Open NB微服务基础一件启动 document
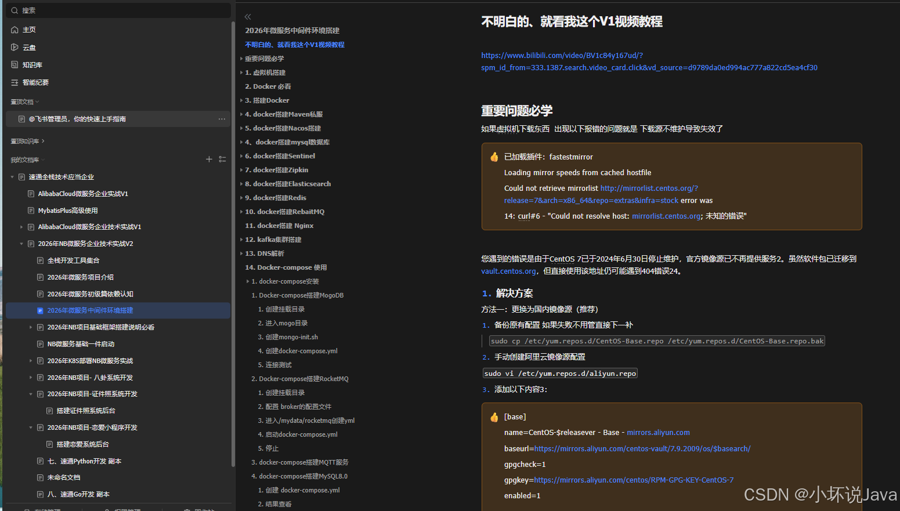 point(81,344)
